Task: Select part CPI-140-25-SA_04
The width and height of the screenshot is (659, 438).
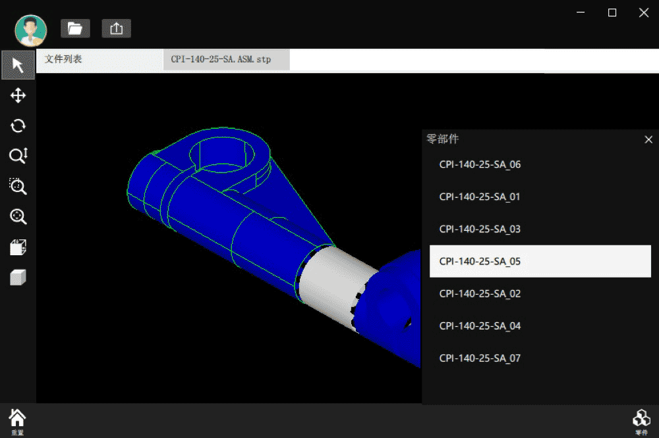Action: pyautogui.click(x=540, y=326)
